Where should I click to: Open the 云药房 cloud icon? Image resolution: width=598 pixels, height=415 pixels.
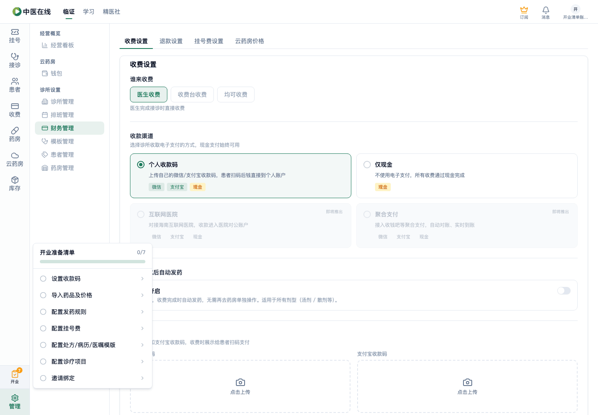[x=15, y=155]
